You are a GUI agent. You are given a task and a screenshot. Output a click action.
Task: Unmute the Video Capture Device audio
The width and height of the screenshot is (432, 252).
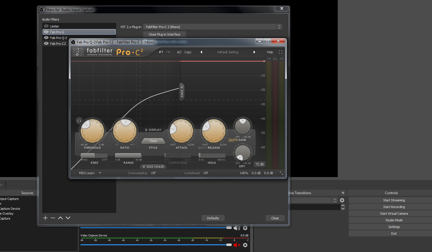[237, 245]
